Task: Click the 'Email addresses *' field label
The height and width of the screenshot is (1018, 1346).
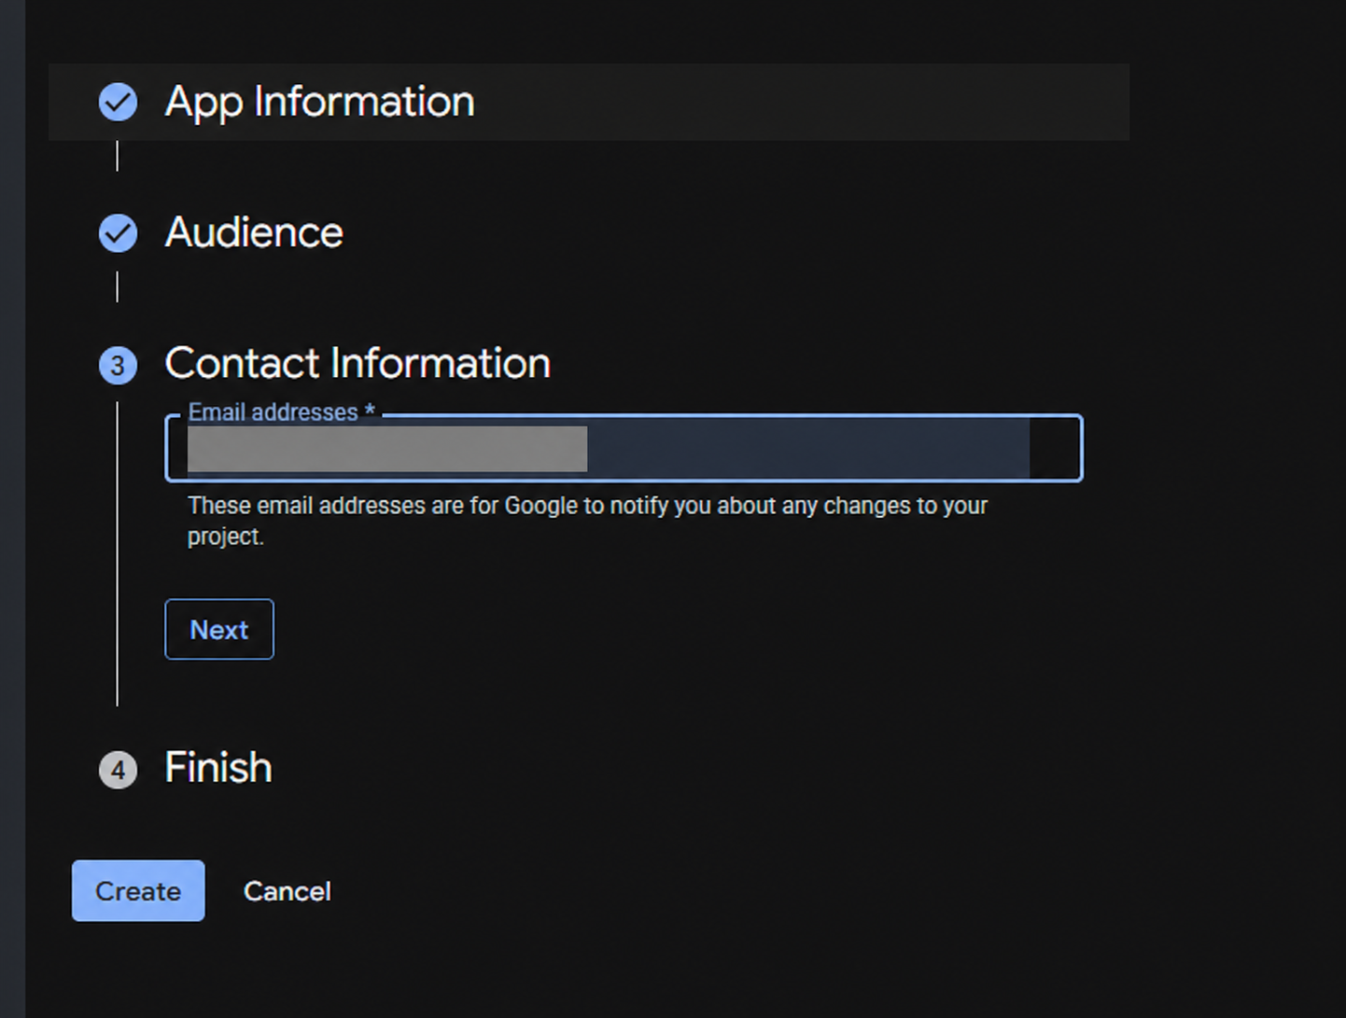Action: [x=281, y=412]
